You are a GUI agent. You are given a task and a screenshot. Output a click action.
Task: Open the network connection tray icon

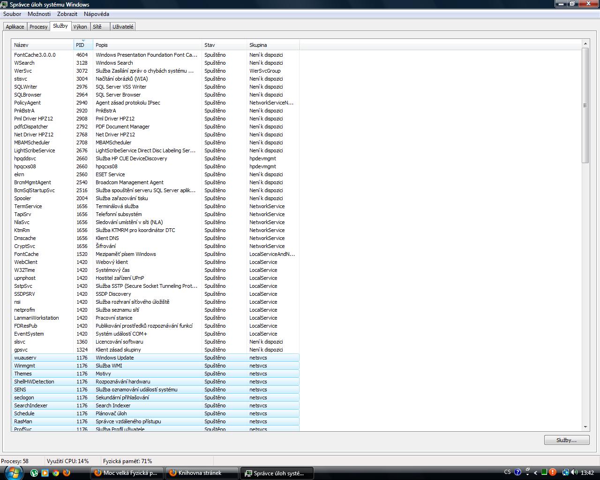(565, 472)
